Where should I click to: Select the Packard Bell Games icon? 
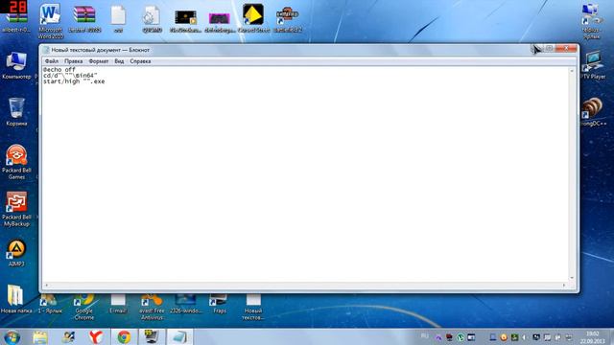click(x=16, y=162)
